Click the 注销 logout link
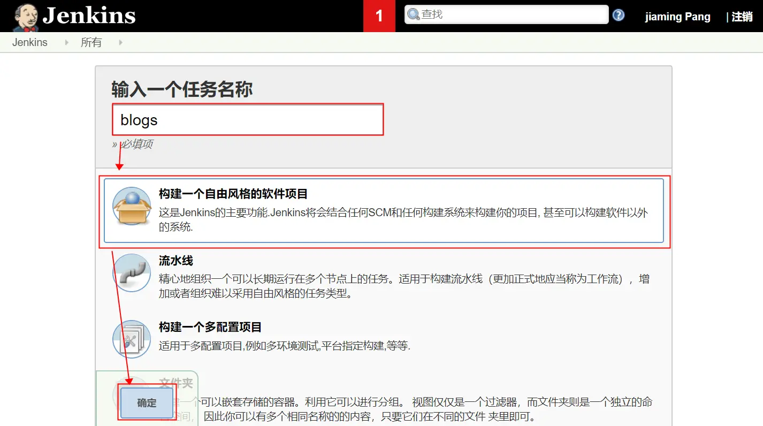Image resolution: width=763 pixels, height=426 pixels. coord(742,17)
